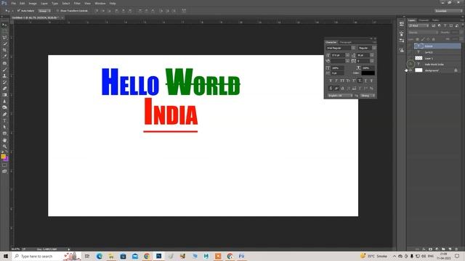This screenshot has height=261, width=465.
Task: Open the font family dropdown
Action: point(353,48)
